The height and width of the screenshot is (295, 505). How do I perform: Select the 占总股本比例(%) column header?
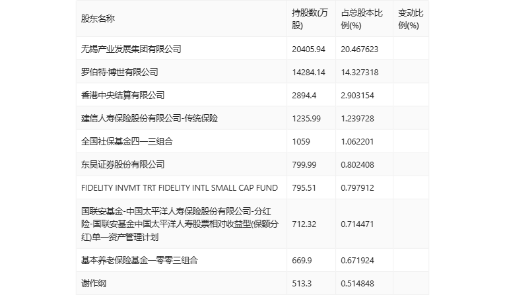point(362,19)
